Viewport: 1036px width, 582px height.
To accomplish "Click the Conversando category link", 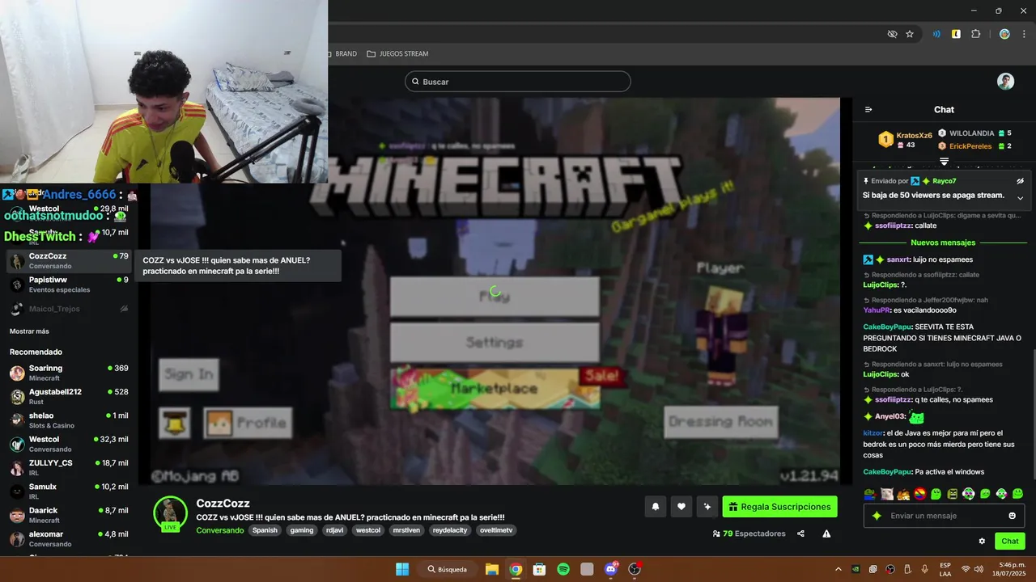I will [x=220, y=530].
